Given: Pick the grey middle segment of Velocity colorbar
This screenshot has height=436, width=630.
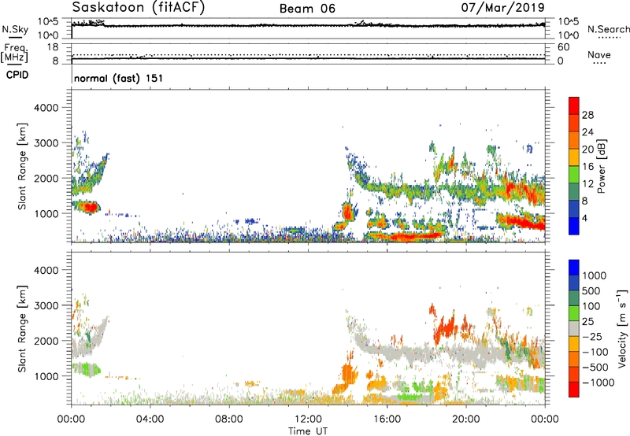Looking at the screenshot, I should 574,328.
